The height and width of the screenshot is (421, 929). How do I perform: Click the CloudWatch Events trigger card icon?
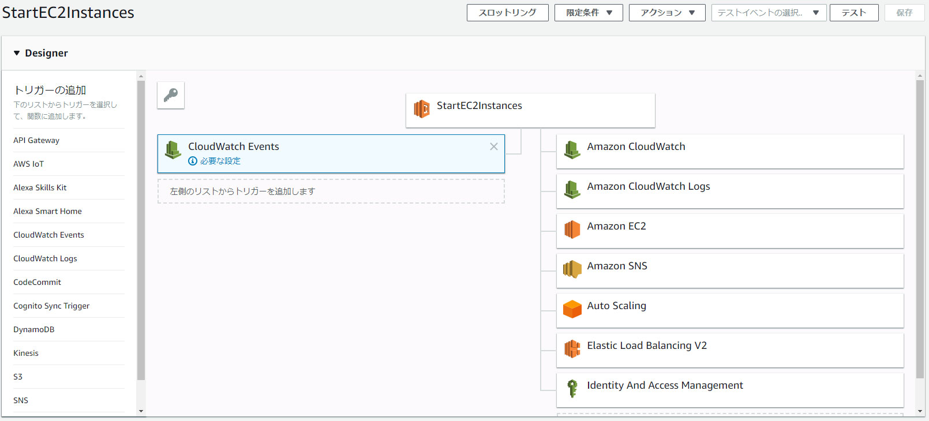coord(173,150)
